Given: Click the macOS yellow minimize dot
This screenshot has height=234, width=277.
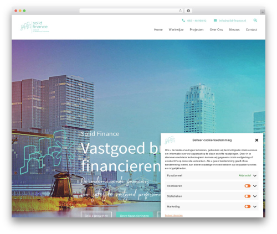Looking at the screenshot, I should pos(20,11).
